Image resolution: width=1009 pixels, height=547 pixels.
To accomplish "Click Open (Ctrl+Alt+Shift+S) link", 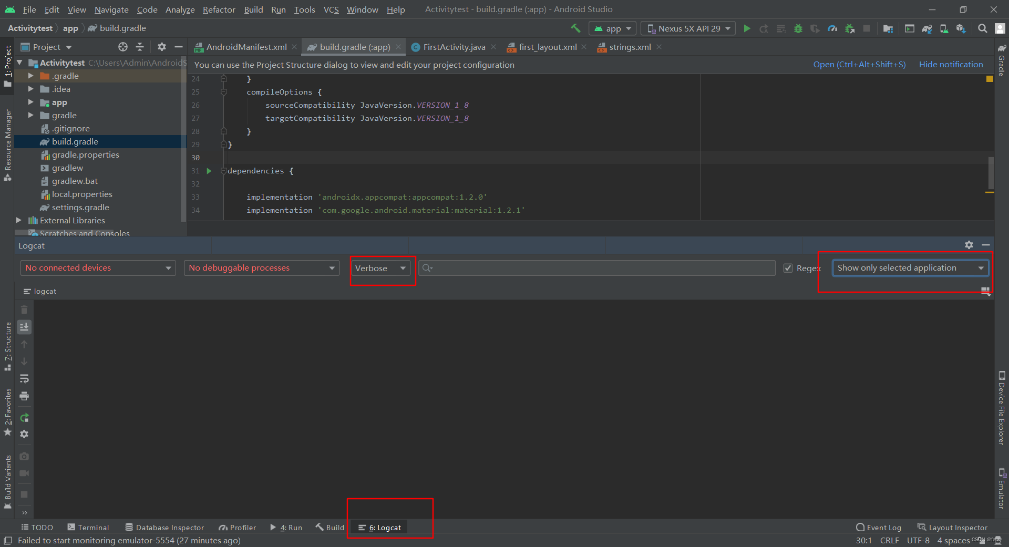I will (859, 64).
